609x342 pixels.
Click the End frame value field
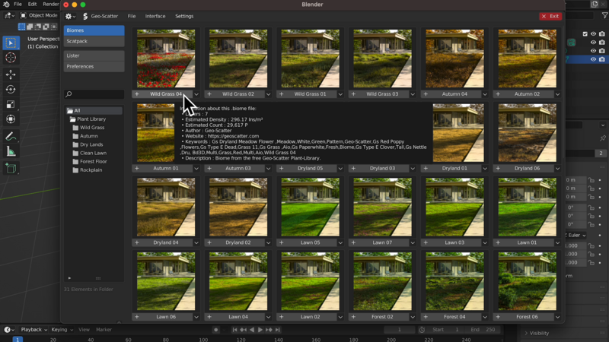pyautogui.click(x=483, y=330)
